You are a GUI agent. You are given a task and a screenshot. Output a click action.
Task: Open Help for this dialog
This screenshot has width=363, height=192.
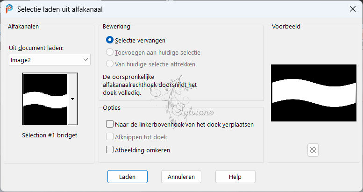click(235, 177)
